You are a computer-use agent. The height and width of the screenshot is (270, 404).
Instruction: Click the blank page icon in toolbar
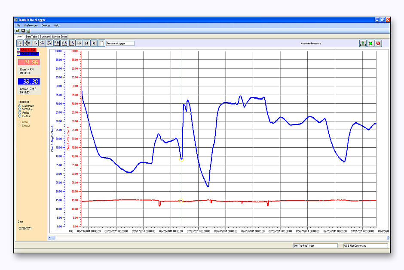coord(101,43)
